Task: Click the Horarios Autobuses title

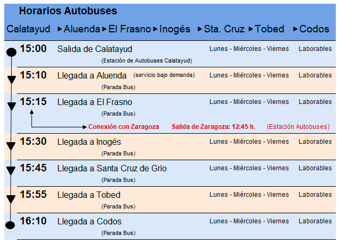Action: tap(68, 11)
